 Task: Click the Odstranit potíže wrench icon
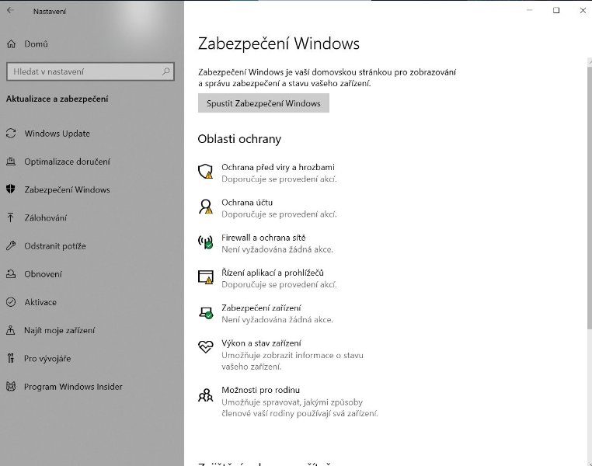(11, 246)
